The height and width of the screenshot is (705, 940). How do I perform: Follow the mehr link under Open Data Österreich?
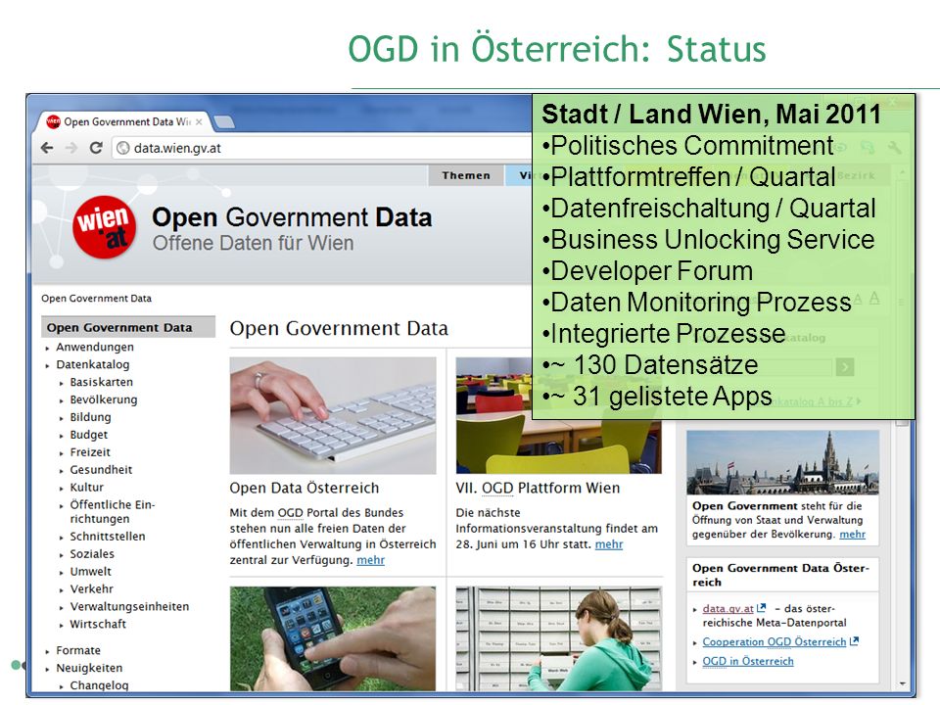(370, 560)
